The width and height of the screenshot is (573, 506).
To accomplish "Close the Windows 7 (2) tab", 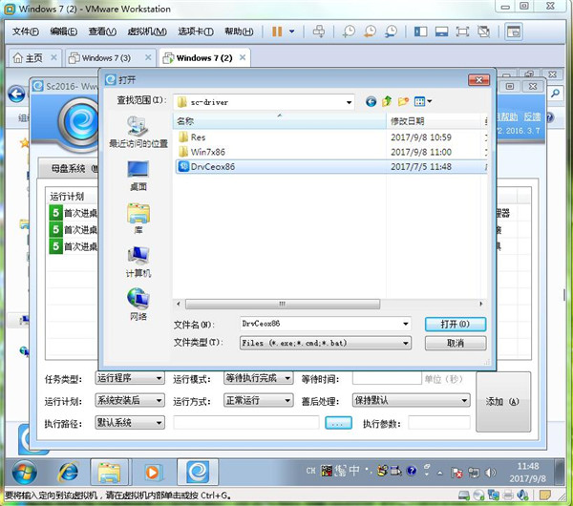I will click(x=243, y=57).
